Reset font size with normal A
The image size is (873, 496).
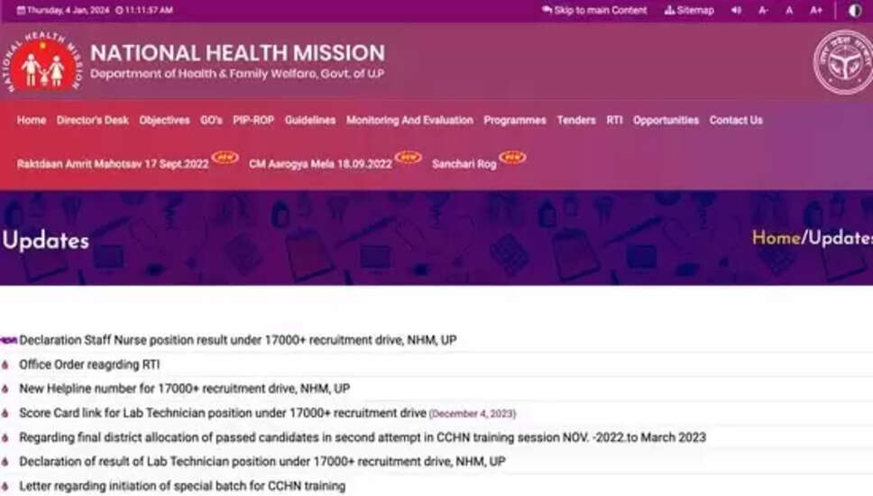click(789, 11)
